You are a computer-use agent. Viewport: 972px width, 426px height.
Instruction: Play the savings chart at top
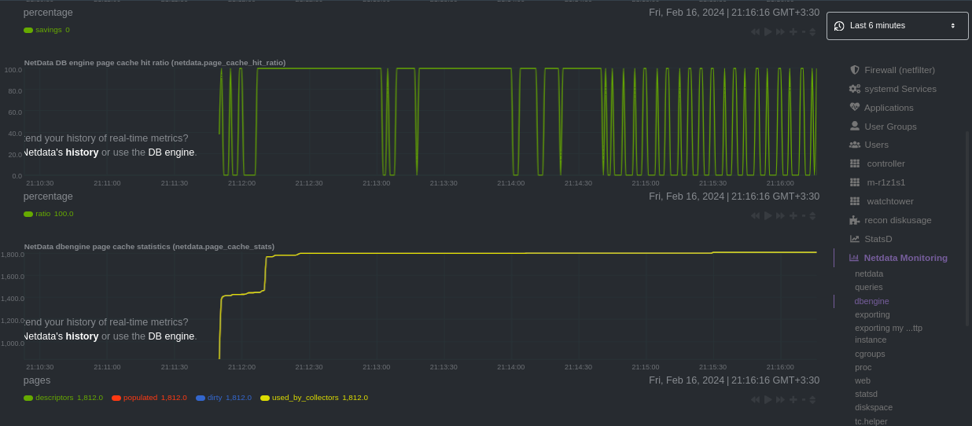(x=768, y=31)
